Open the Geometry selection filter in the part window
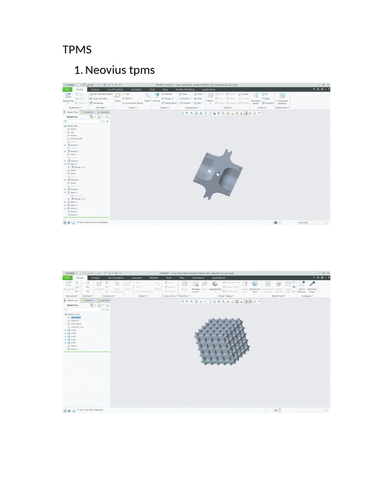The height and width of the screenshot is (500, 375). (x=312, y=223)
